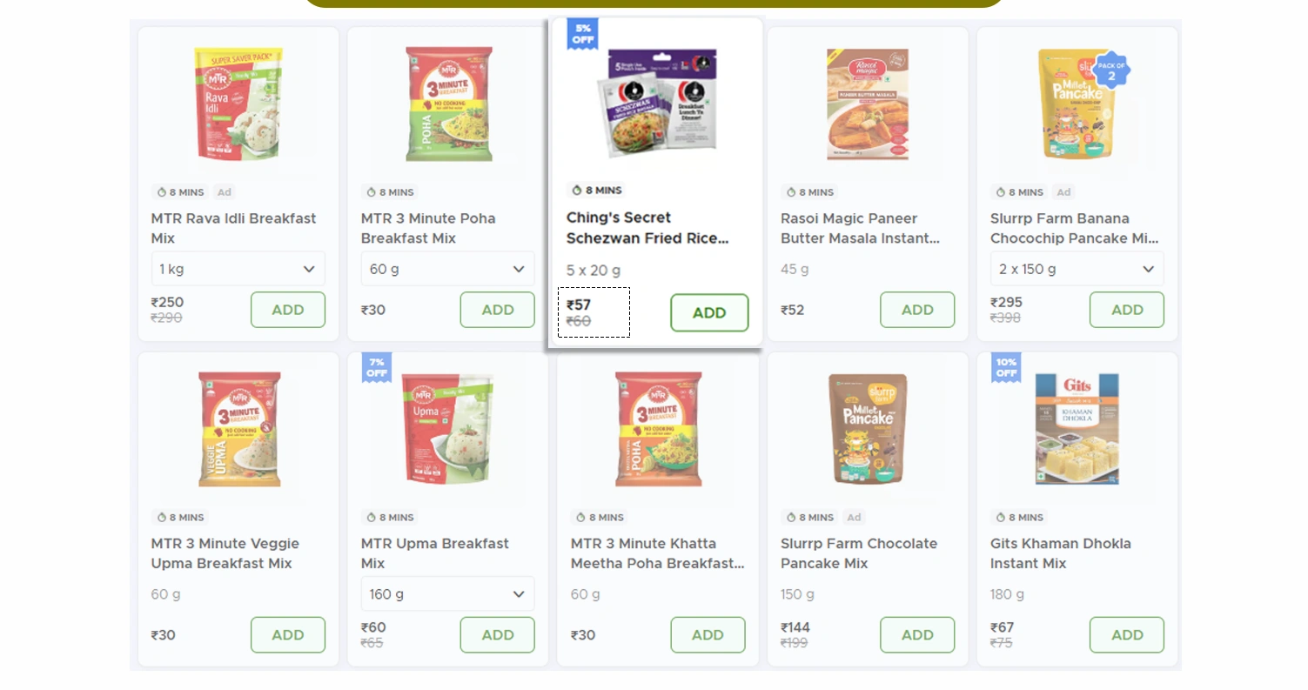The width and height of the screenshot is (1308, 690).
Task: Click the 8 MINS timer icon on MTR Rava Idli
Action: click(161, 192)
